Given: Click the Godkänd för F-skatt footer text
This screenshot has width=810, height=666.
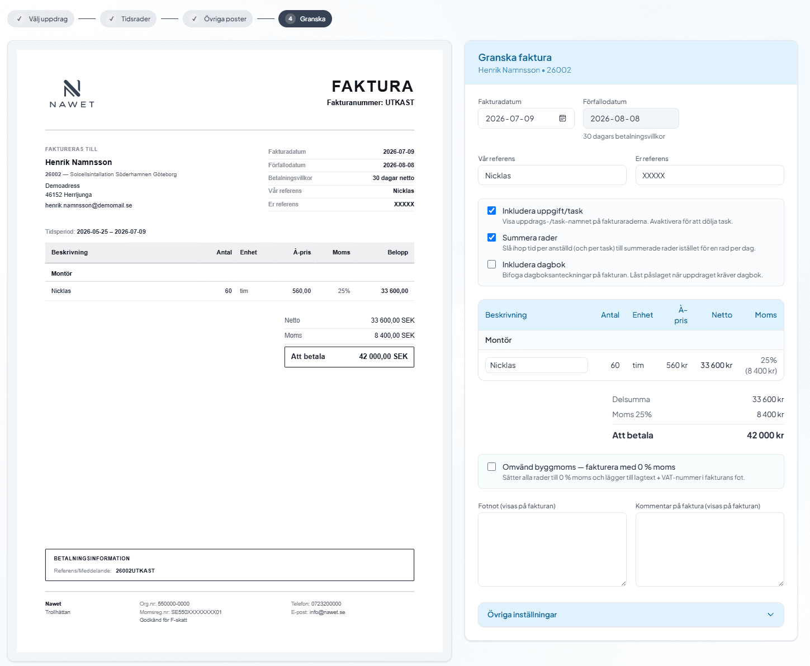Looking at the screenshot, I should 163,620.
